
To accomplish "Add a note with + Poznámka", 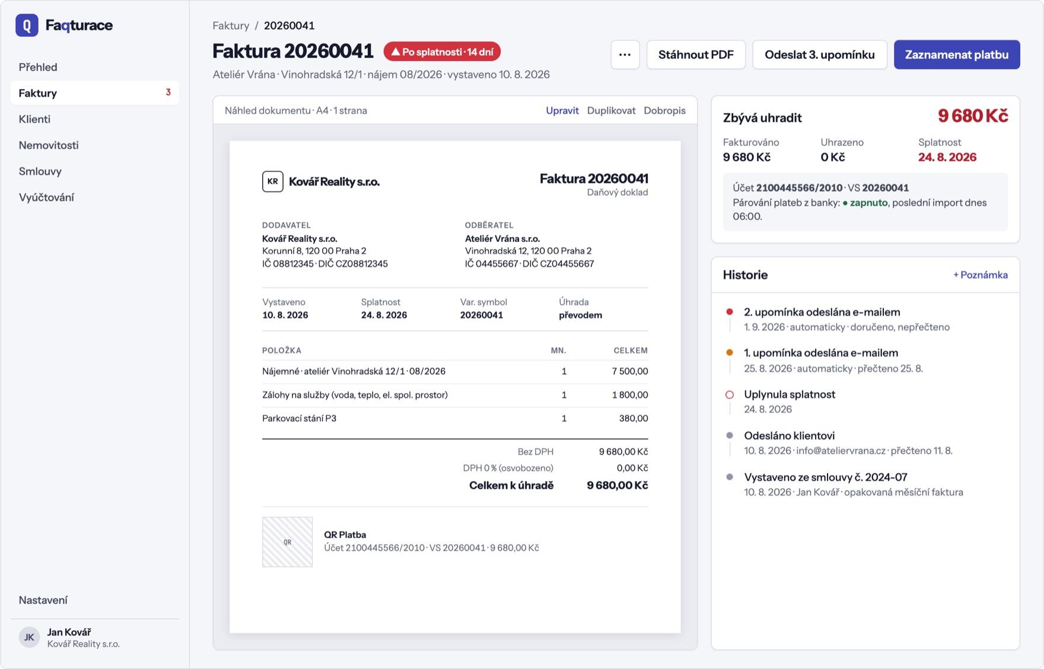I will tap(980, 275).
